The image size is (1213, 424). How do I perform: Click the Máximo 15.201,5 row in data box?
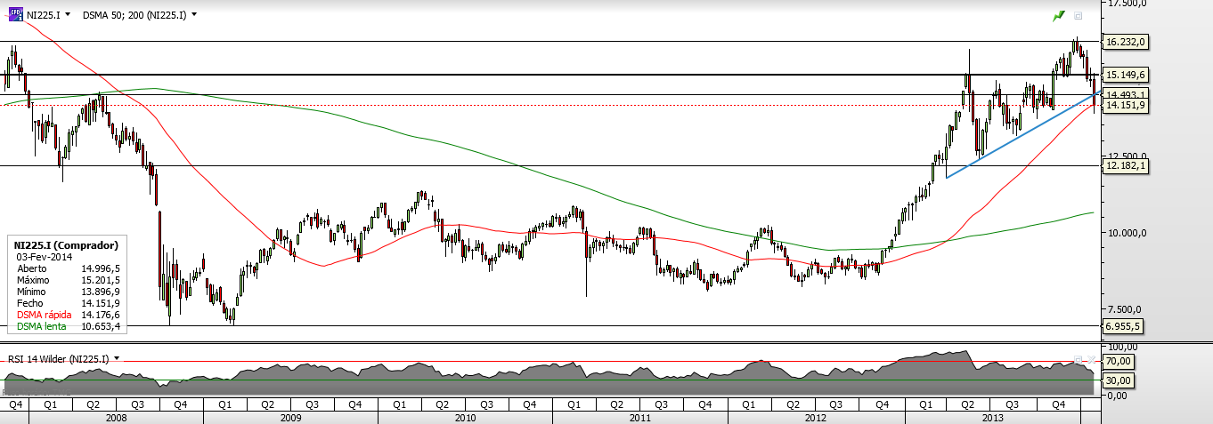click(x=68, y=279)
